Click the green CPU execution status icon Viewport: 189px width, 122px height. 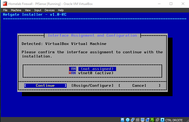(152, 120)
